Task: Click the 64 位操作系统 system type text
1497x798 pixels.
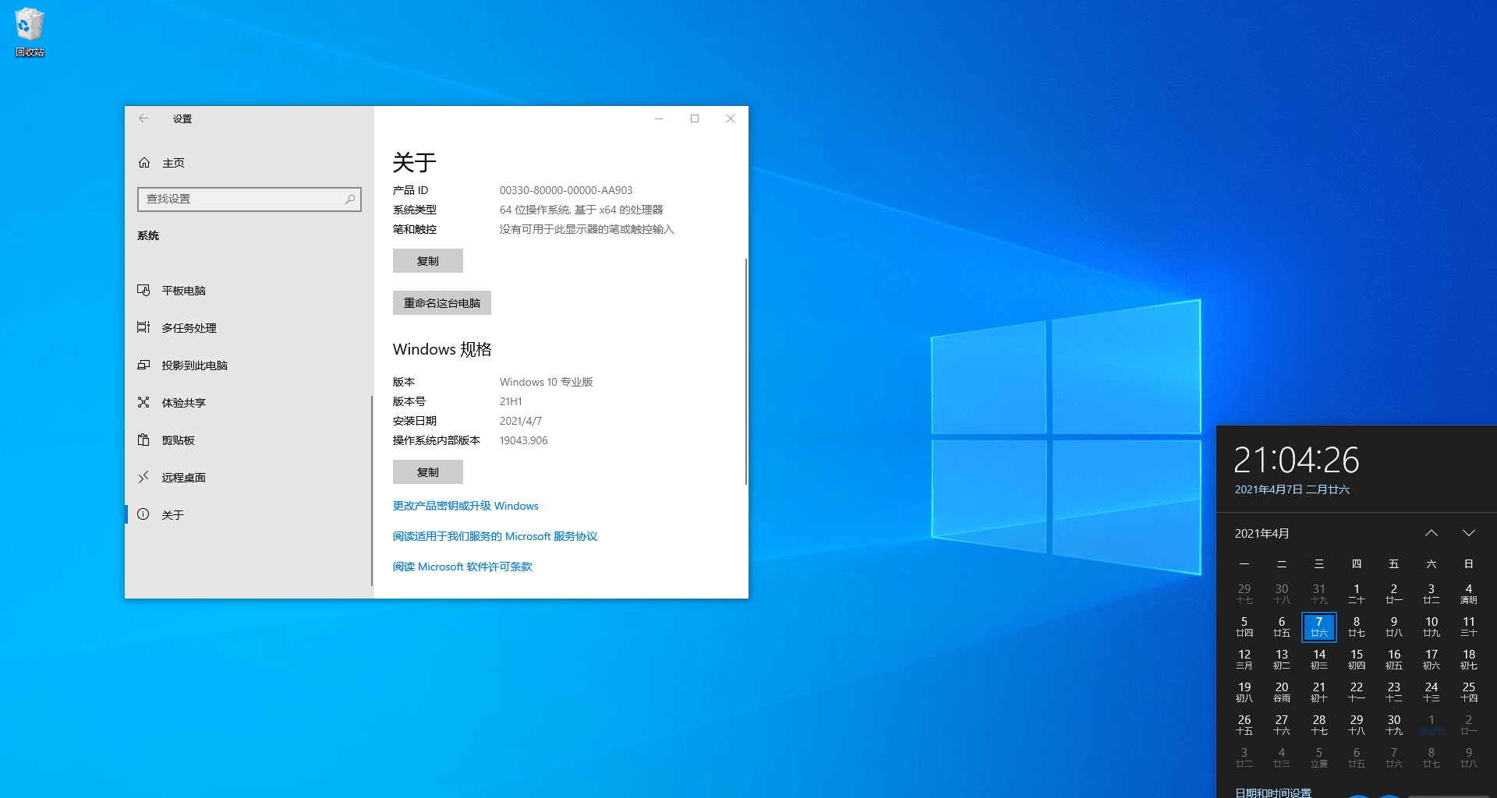Action: click(x=582, y=210)
